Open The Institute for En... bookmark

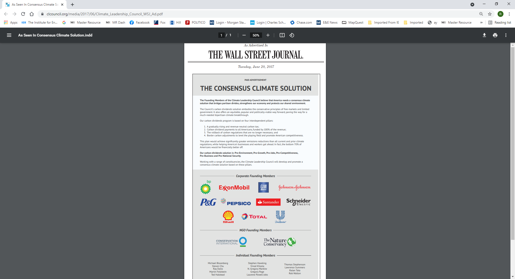39,23
